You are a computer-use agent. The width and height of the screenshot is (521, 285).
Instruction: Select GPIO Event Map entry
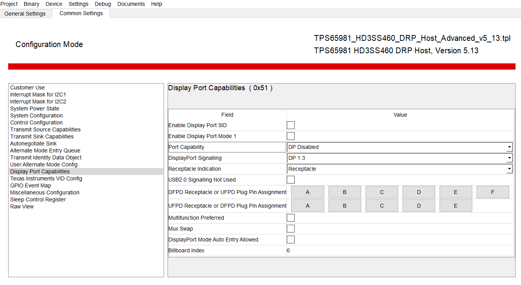86,185
